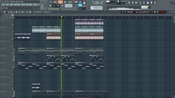Click the playlist snap magnet icon
Screen dimensions: 175x98
click(4, 12)
